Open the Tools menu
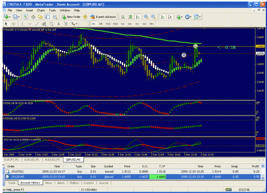The height and width of the screenshot is (193, 267). (52, 10)
